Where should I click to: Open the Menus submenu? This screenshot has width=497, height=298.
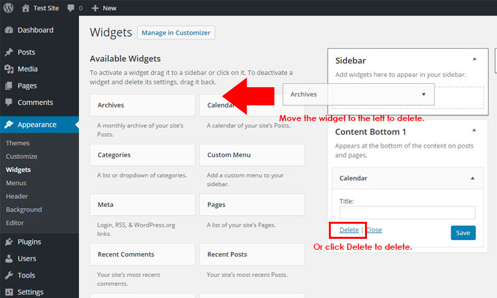pyautogui.click(x=16, y=183)
